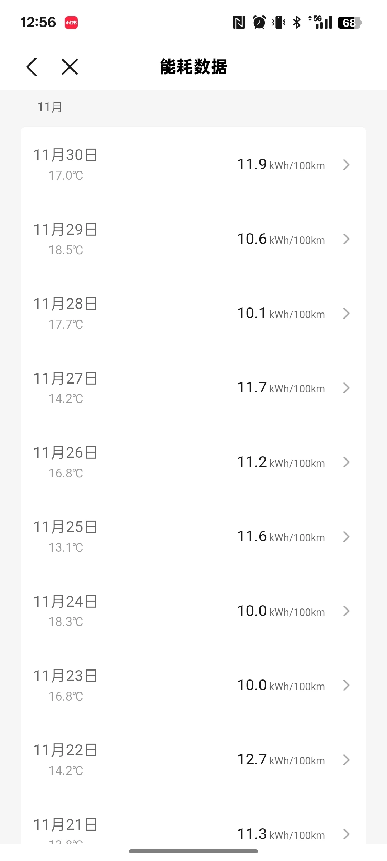Tap the NFC status icon

pos(239,22)
